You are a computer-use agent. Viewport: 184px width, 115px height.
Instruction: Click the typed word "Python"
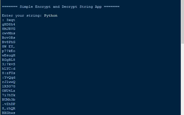pos(51,15)
